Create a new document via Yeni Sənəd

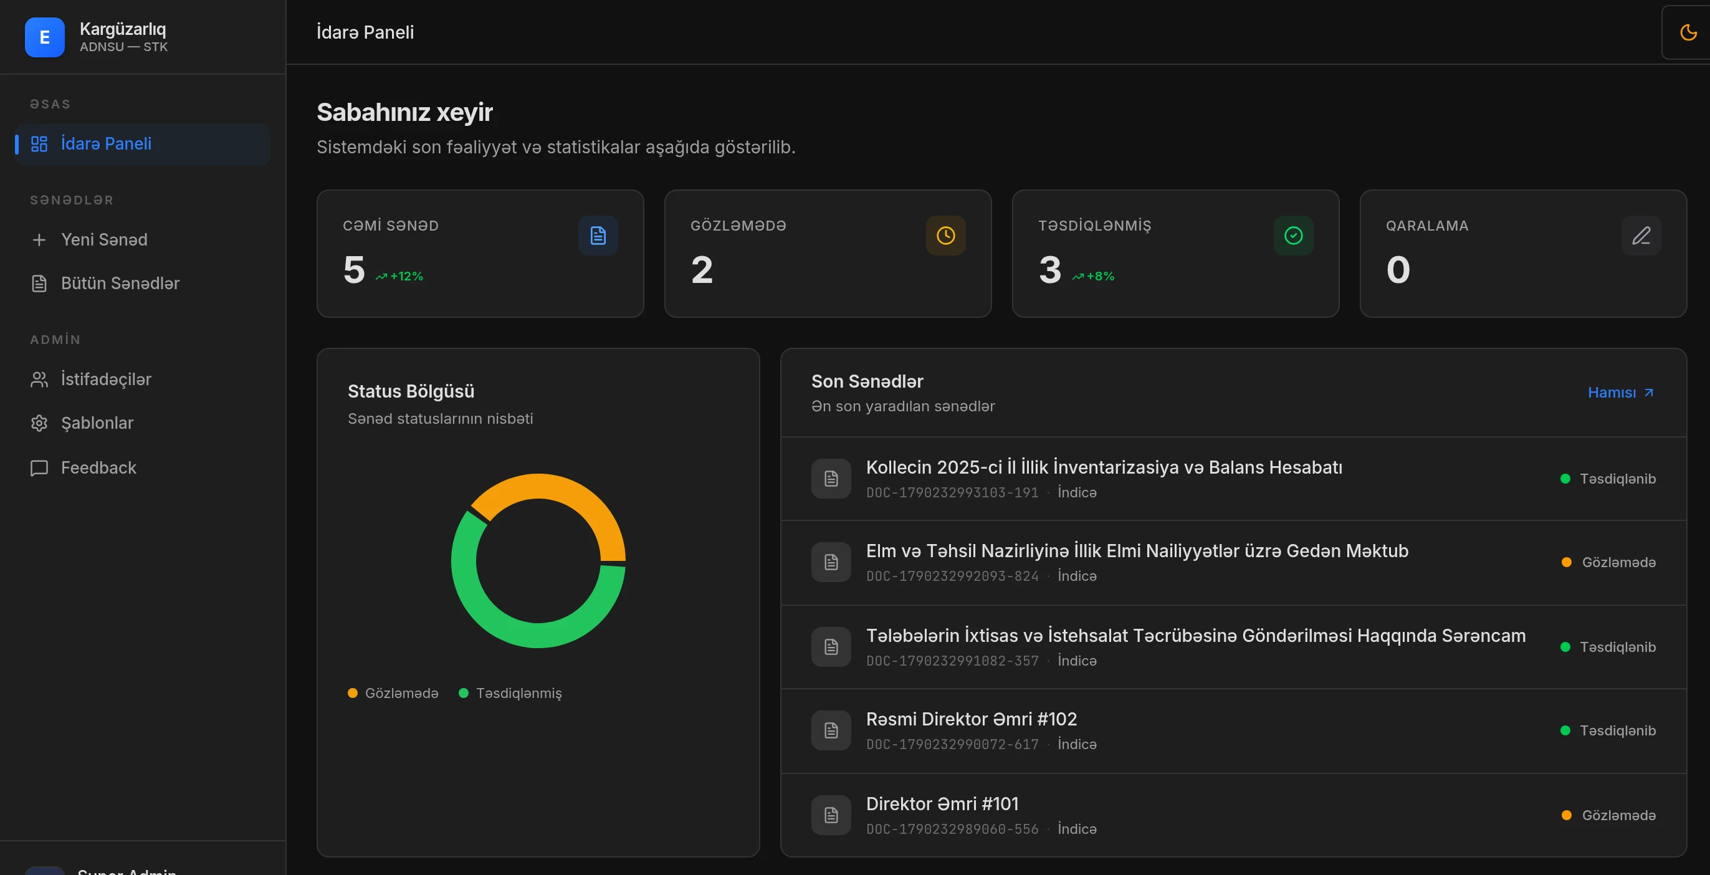(x=143, y=240)
